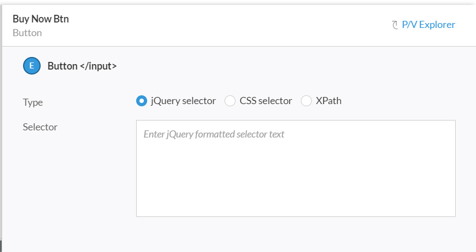Choose the CSS selector radio button
Image resolution: width=476 pixels, height=252 pixels.
click(230, 101)
